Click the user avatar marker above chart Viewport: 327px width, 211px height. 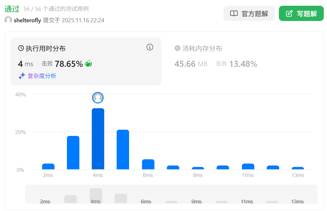pyautogui.click(x=98, y=98)
